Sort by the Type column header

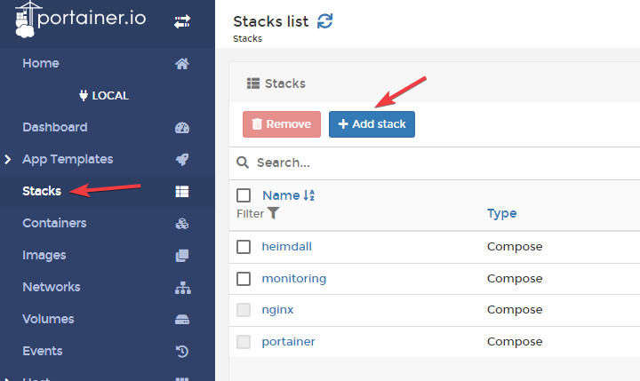click(x=502, y=213)
